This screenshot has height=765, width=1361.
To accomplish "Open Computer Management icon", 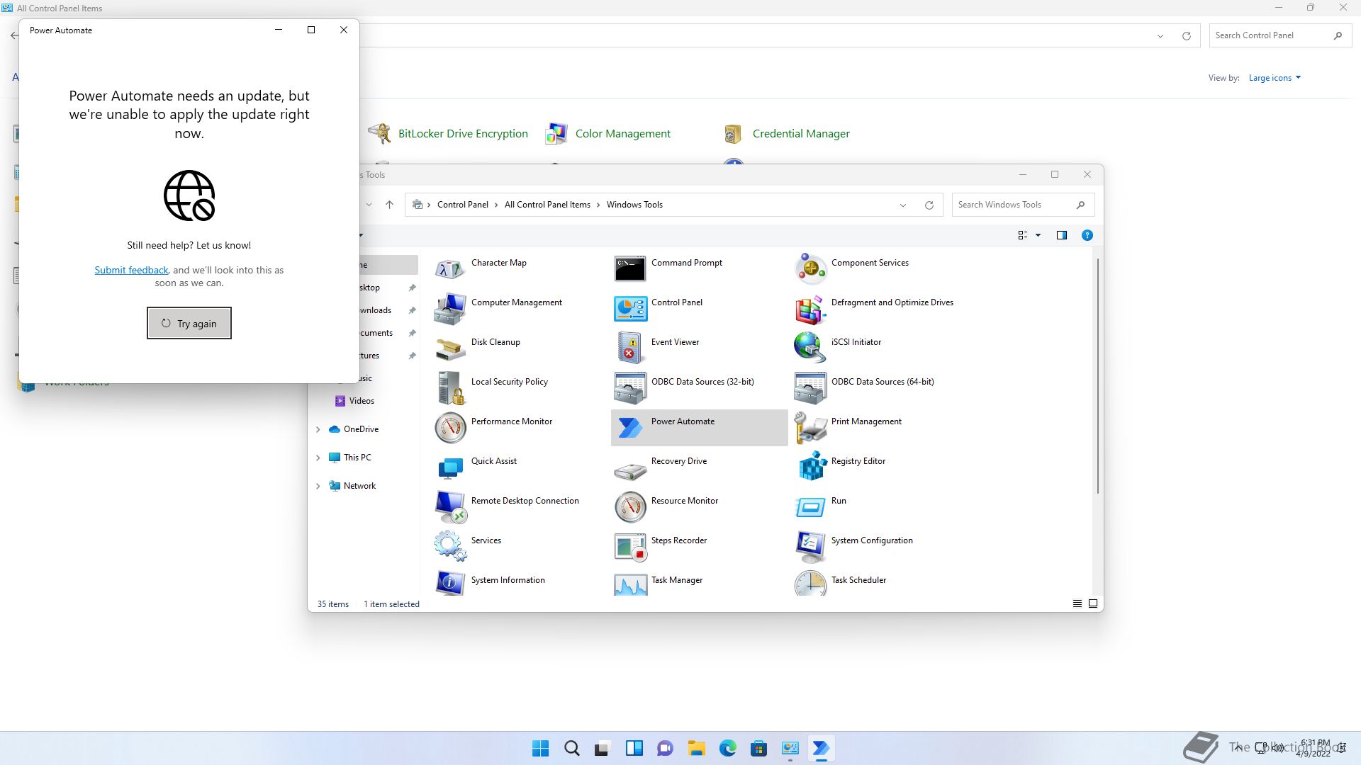I will 450,308.
